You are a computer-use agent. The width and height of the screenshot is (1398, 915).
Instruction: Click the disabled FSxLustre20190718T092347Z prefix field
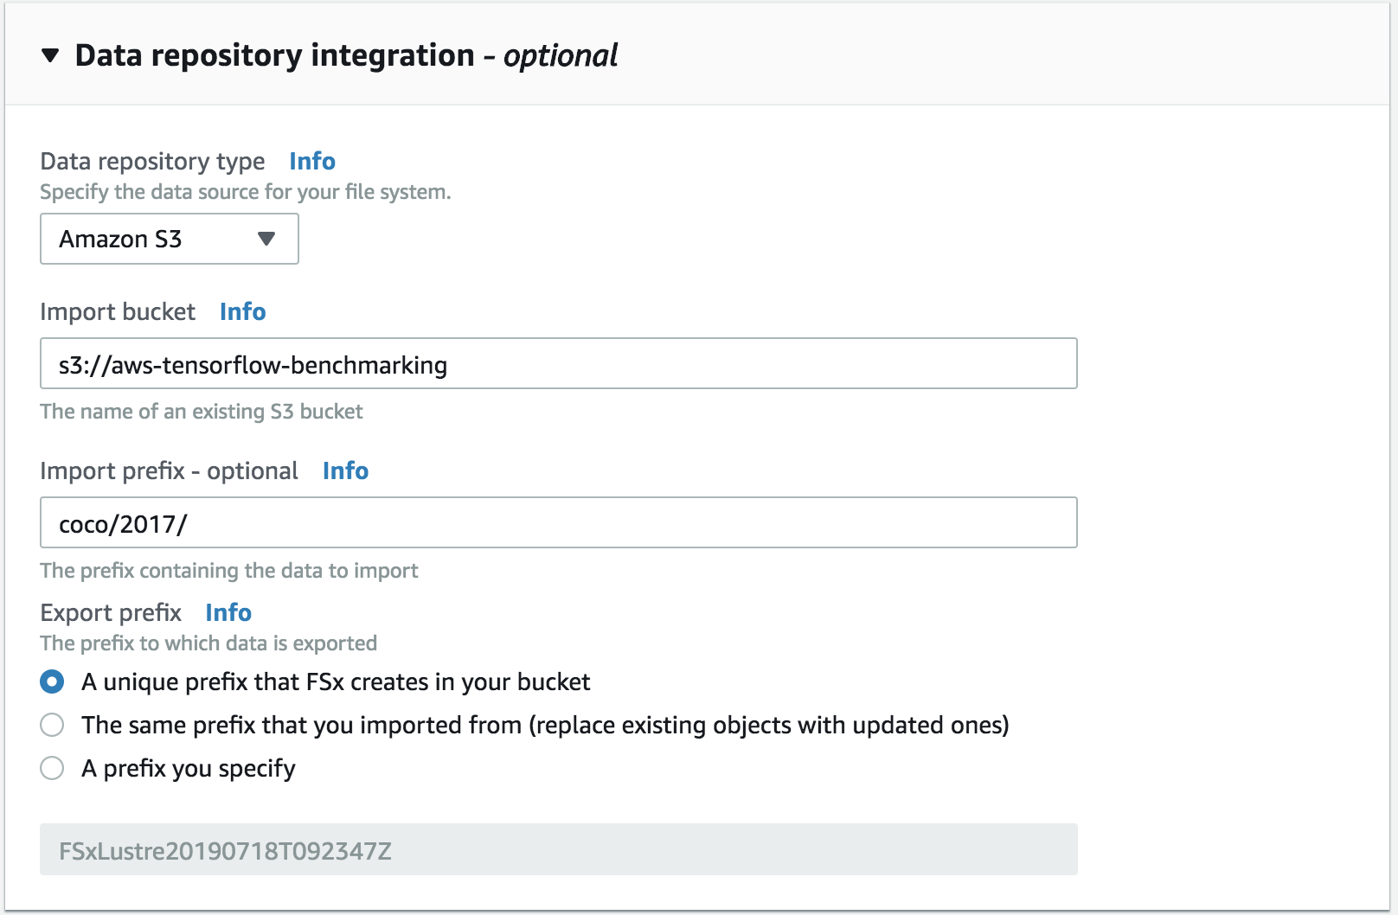pos(558,850)
